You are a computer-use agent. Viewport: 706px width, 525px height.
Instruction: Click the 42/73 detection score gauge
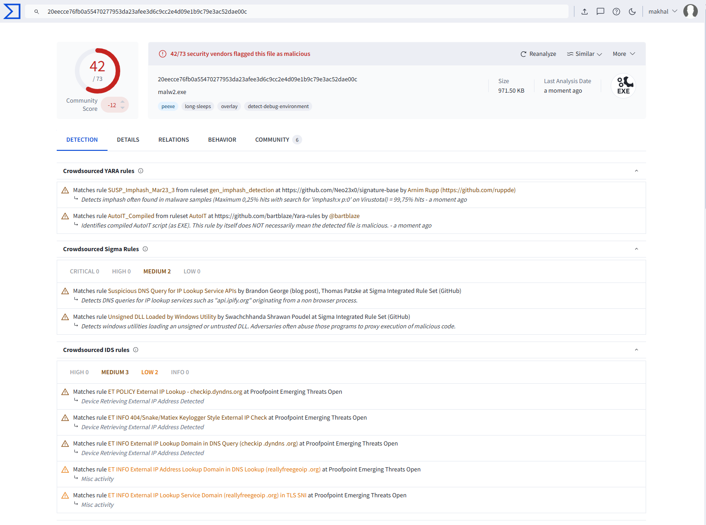point(98,71)
